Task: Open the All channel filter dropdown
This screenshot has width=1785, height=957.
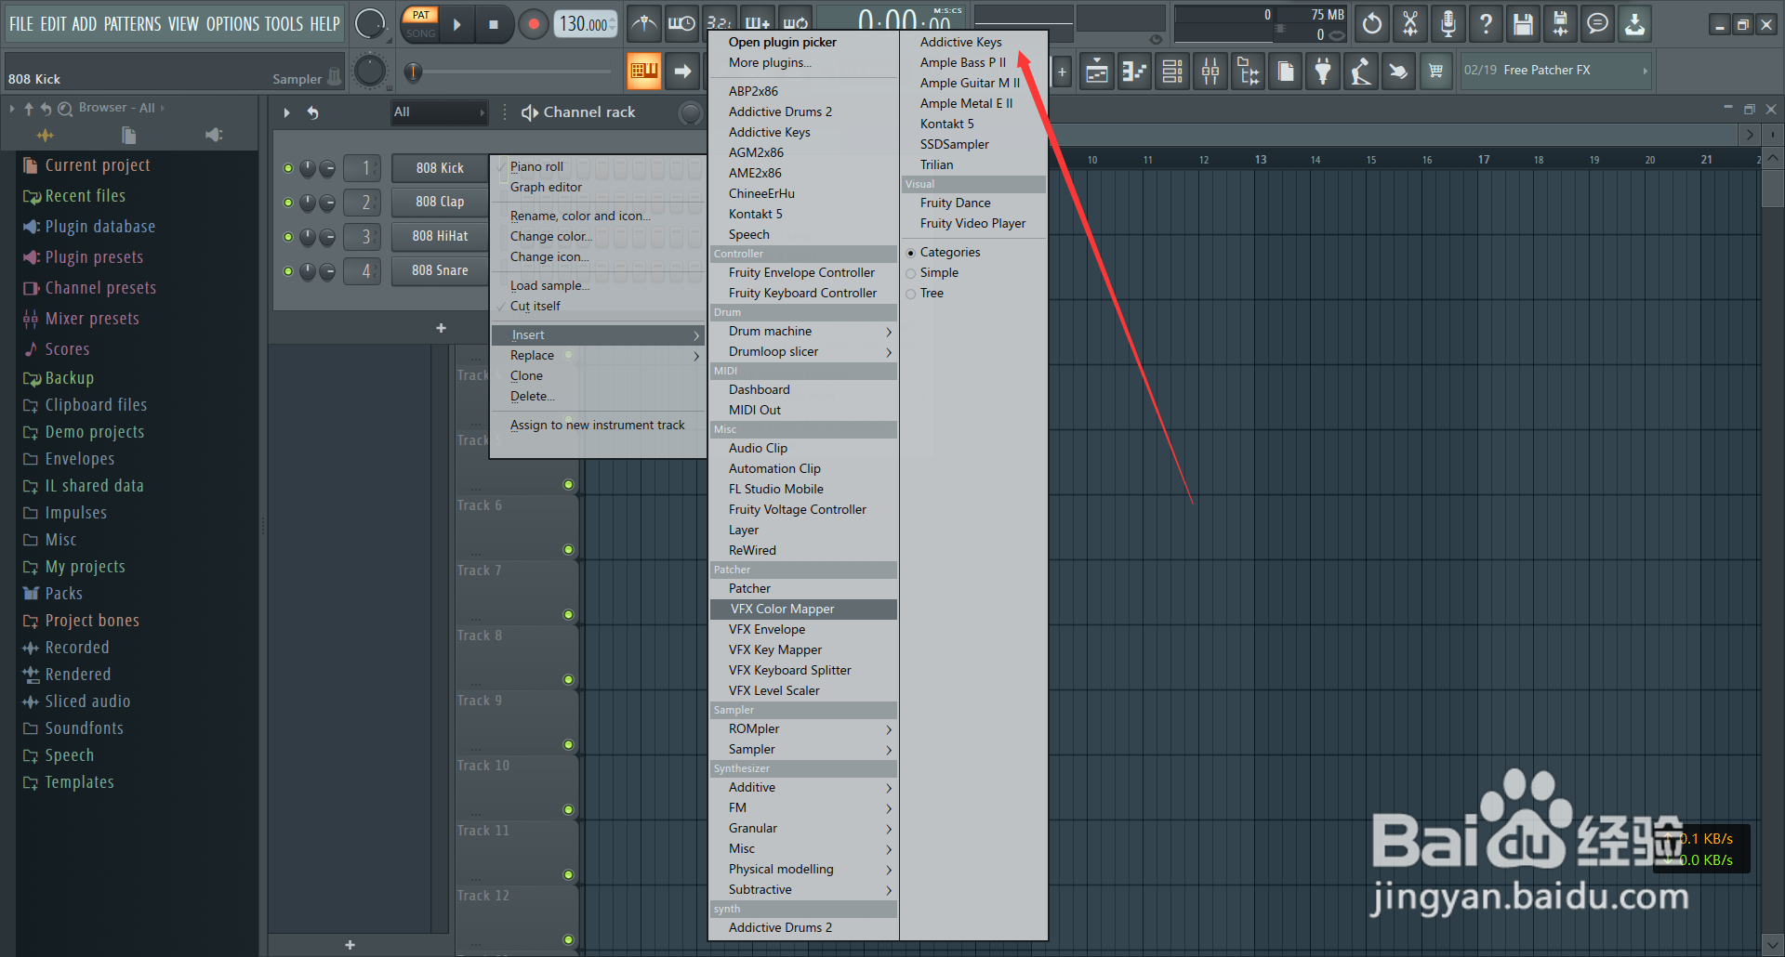Action: coord(439,112)
